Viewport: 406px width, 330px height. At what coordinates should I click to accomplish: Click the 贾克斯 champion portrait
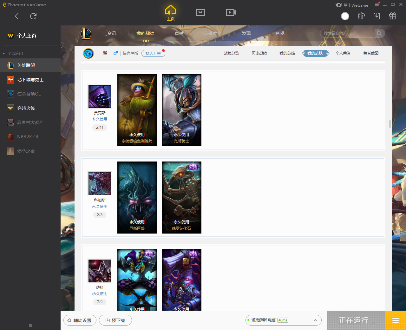(x=100, y=96)
